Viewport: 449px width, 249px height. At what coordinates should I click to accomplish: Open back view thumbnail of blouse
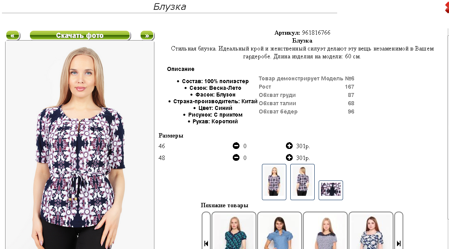click(302, 182)
